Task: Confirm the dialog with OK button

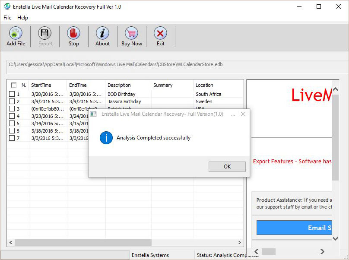Action: tap(227, 167)
